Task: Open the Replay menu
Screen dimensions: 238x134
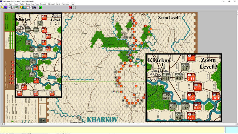Action: (x=22, y=4)
